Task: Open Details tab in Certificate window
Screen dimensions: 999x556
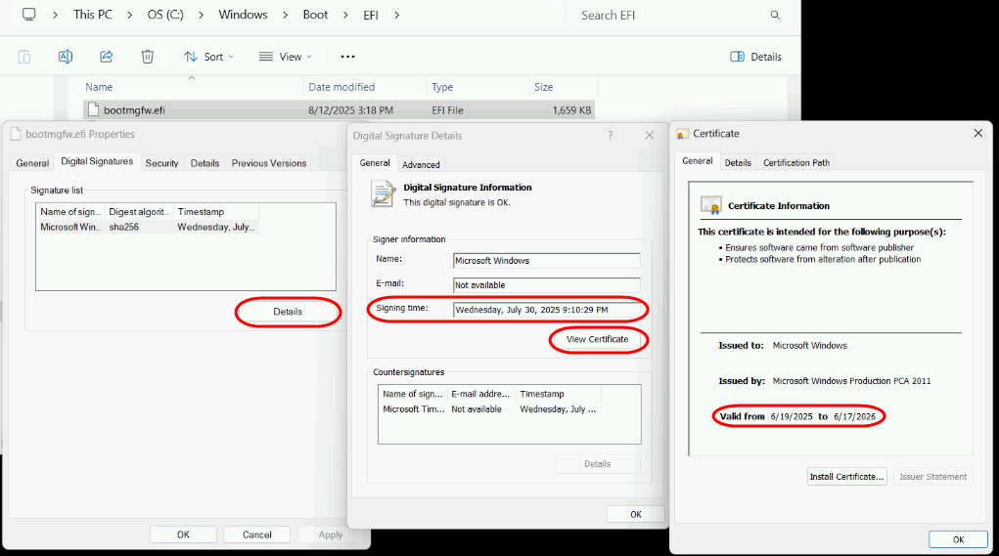Action: coord(738,162)
